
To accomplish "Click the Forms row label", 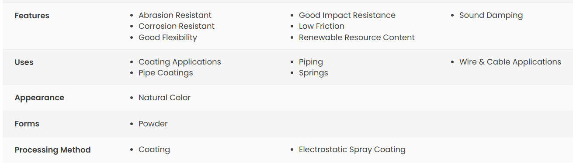I will click(x=27, y=124).
